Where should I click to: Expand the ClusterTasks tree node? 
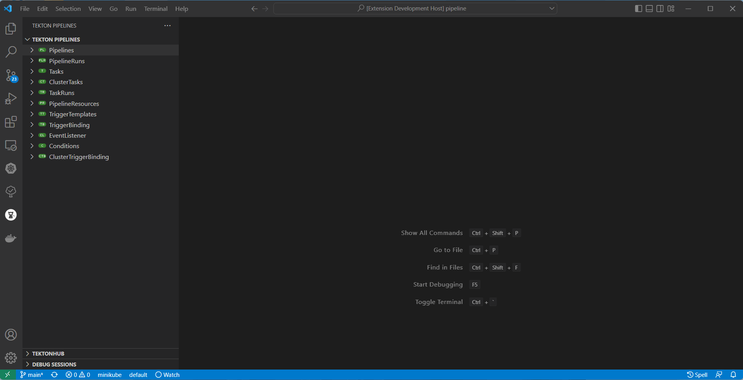32,82
